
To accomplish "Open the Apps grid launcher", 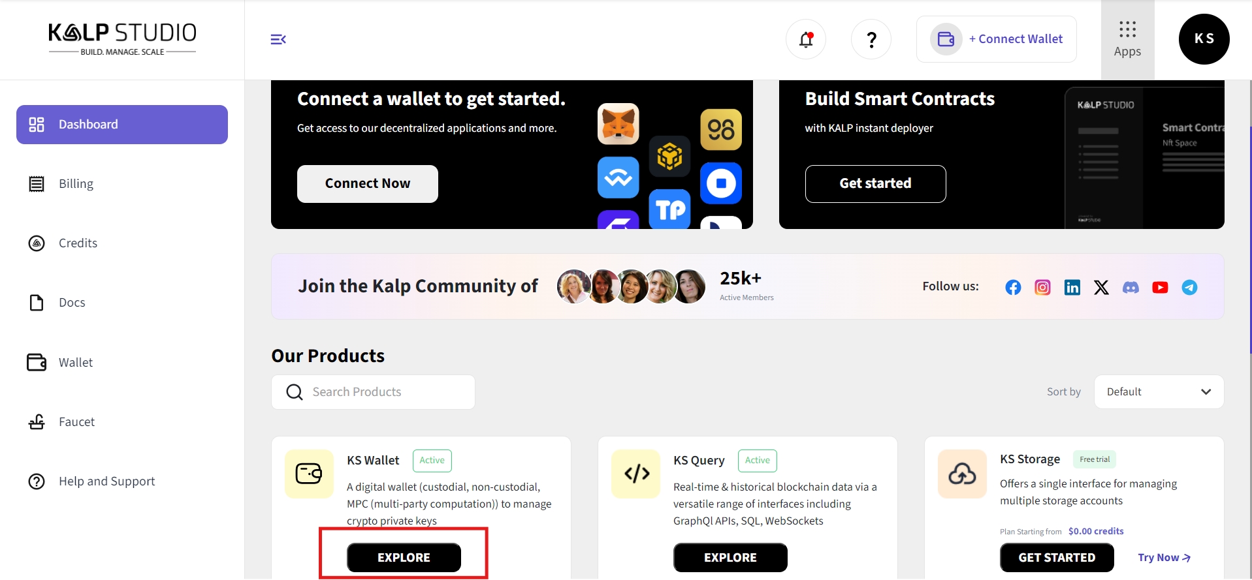I will click(1127, 39).
